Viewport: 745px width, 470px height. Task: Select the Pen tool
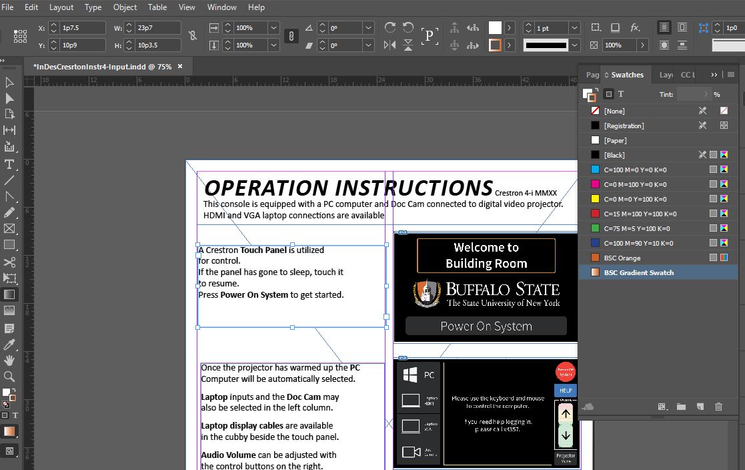(x=9, y=197)
